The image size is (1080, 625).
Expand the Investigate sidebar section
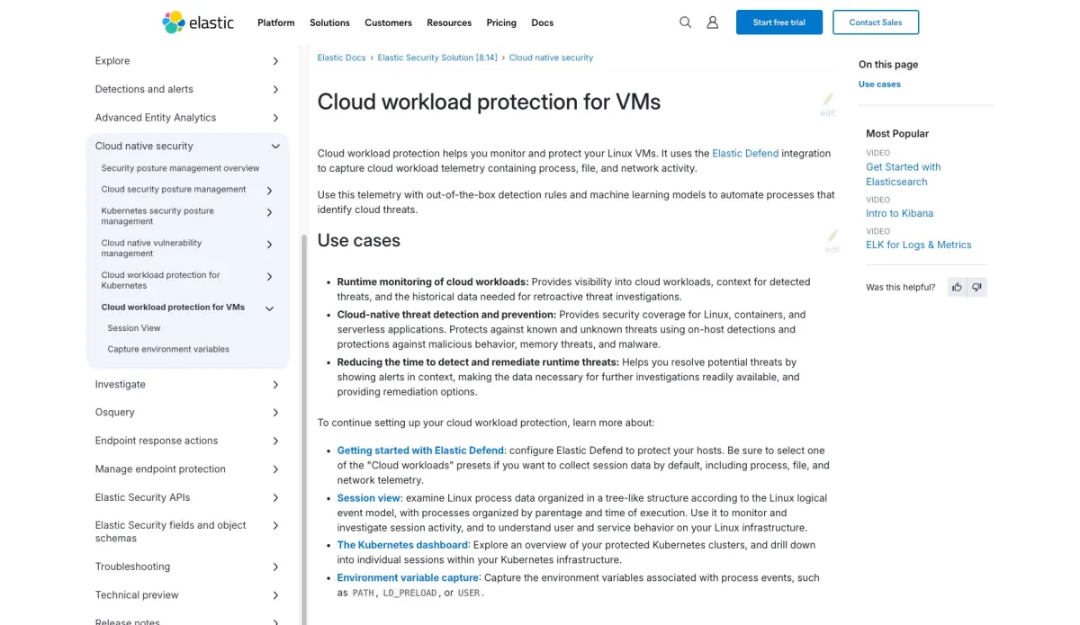pos(275,385)
